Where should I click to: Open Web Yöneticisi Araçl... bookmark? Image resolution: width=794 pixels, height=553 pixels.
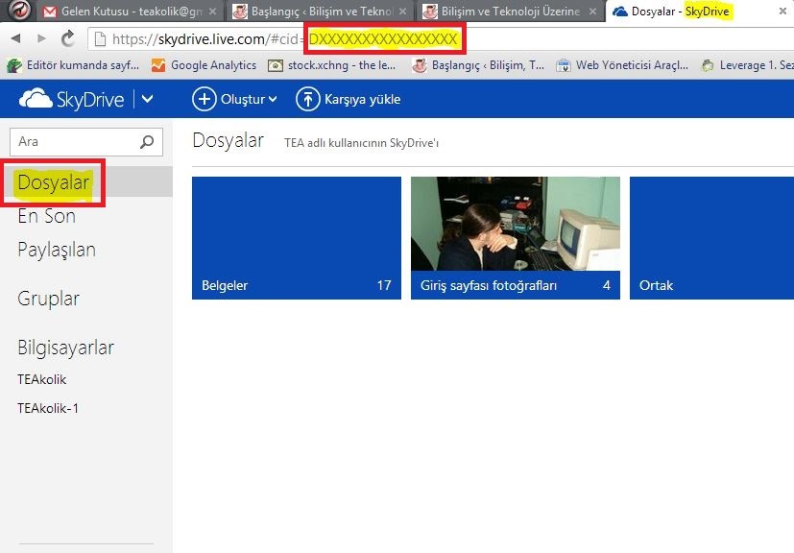[x=622, y=65]
